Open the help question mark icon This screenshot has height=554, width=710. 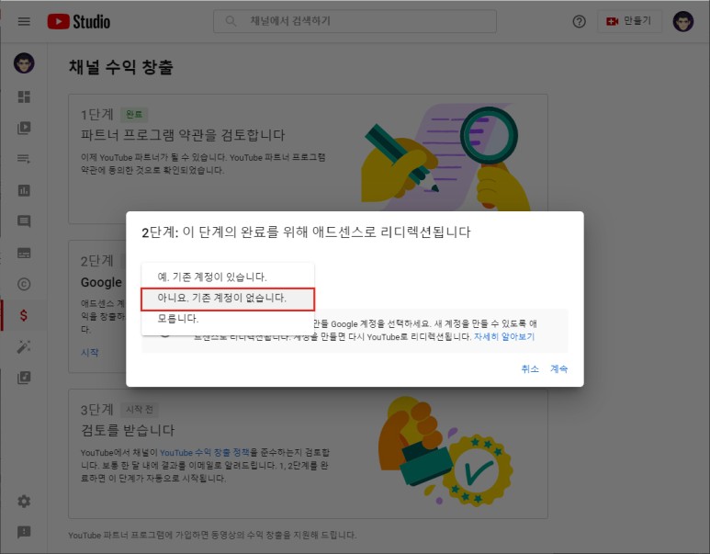[579, 21]
